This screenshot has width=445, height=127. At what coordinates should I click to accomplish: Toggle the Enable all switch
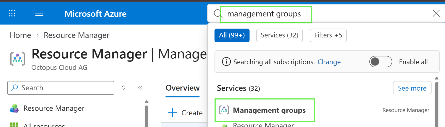(x=381, y=62)
